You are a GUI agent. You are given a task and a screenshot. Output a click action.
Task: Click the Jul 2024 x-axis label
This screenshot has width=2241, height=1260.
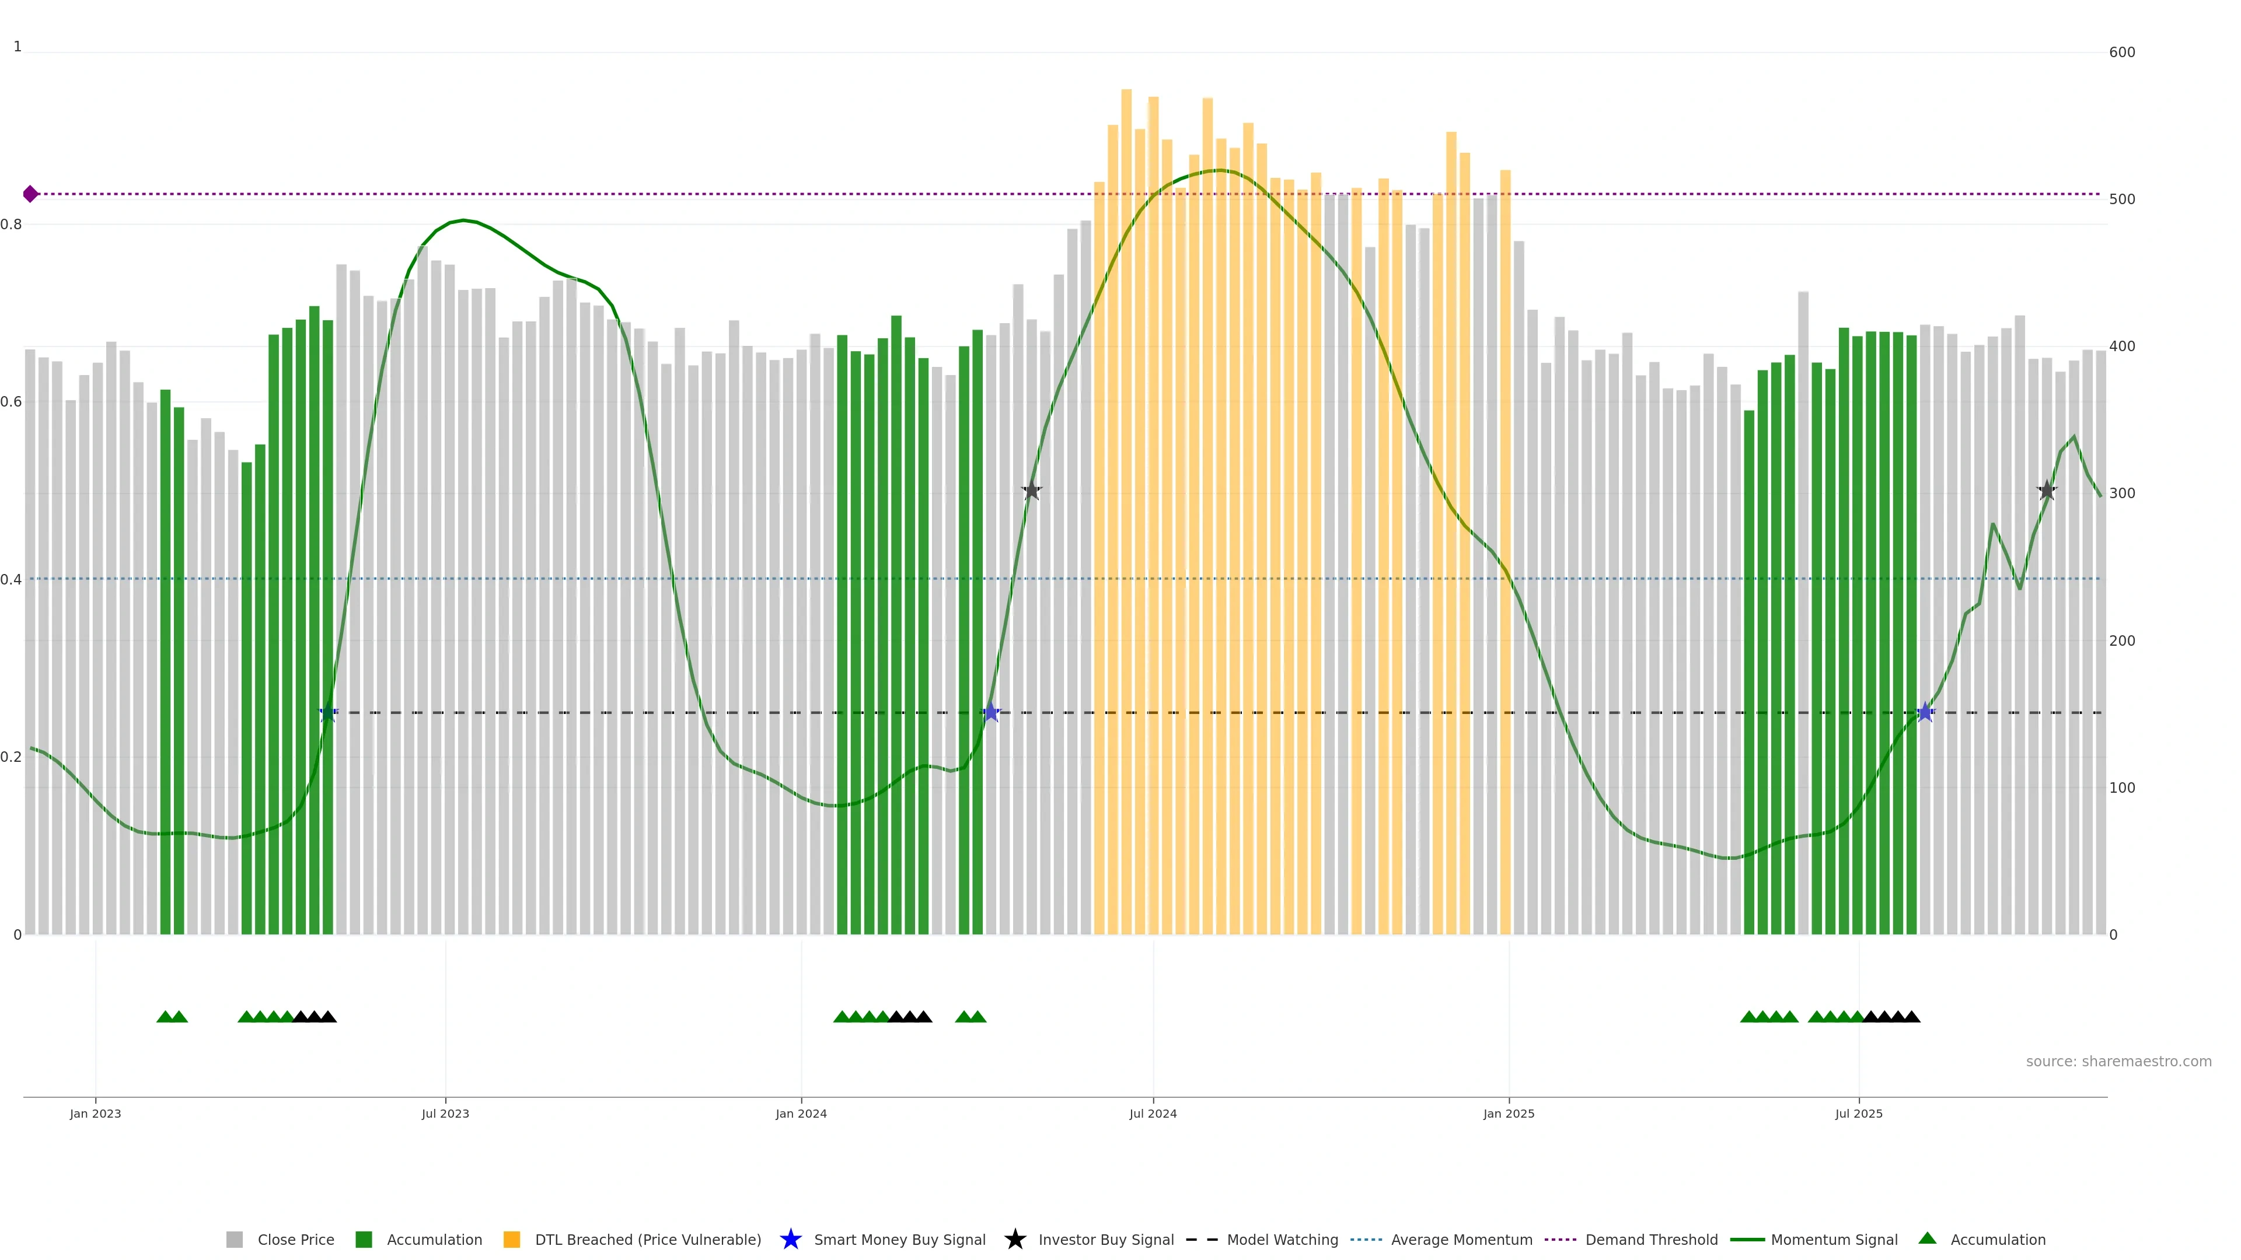[x=1153, y=1113]
